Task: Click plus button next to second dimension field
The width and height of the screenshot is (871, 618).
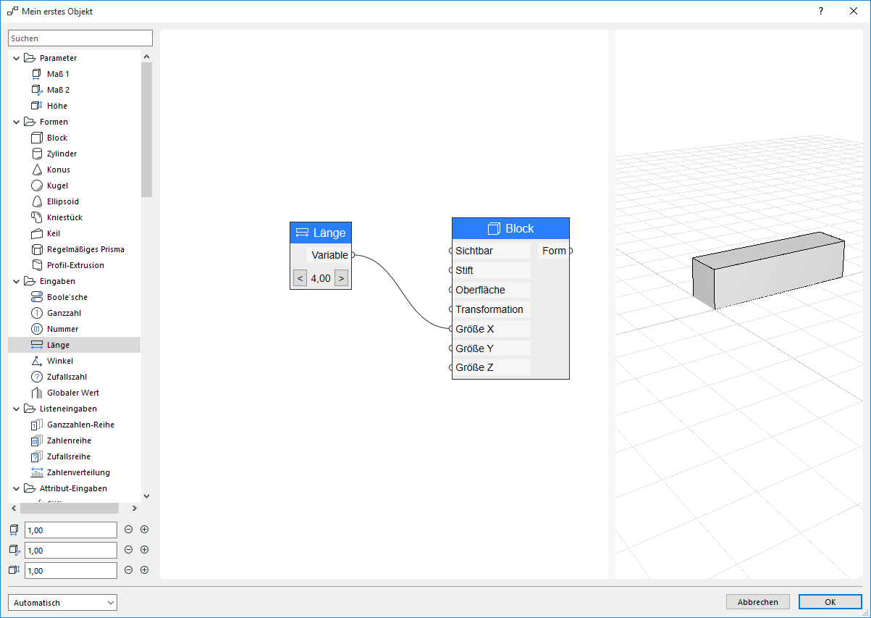Action: point(144,550)
